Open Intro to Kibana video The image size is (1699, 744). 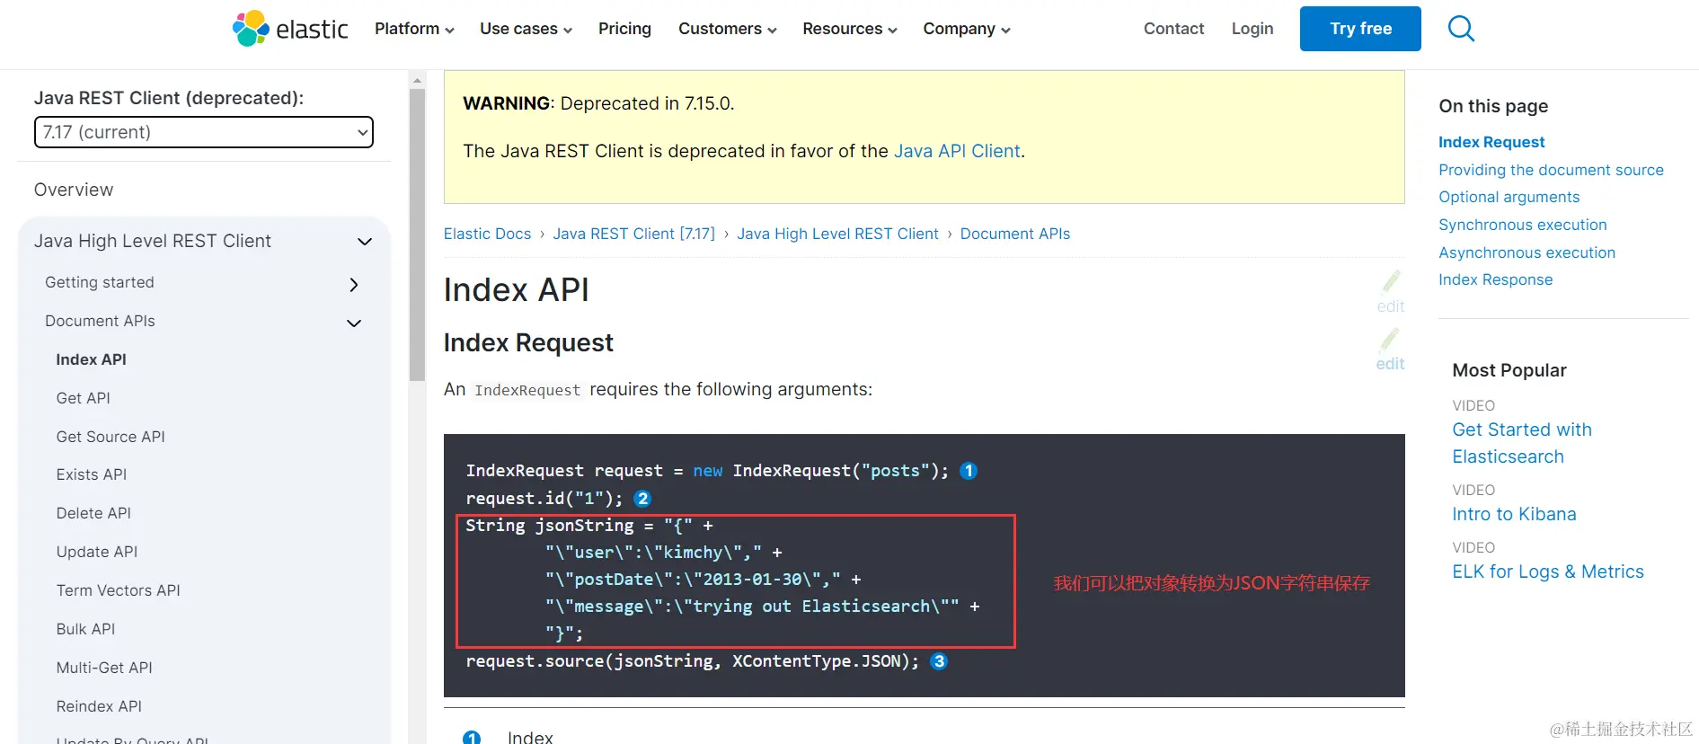coord(1514,514)
